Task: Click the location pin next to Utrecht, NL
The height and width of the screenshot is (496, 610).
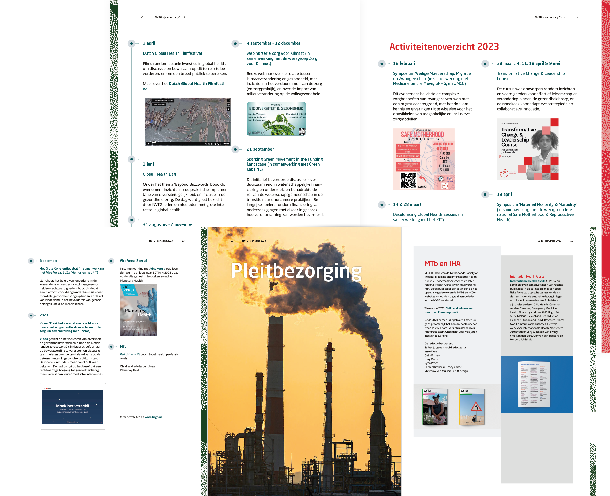Action: 500,156
